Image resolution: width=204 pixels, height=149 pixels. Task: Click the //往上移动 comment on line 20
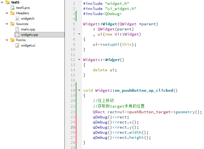click(103, 101)
